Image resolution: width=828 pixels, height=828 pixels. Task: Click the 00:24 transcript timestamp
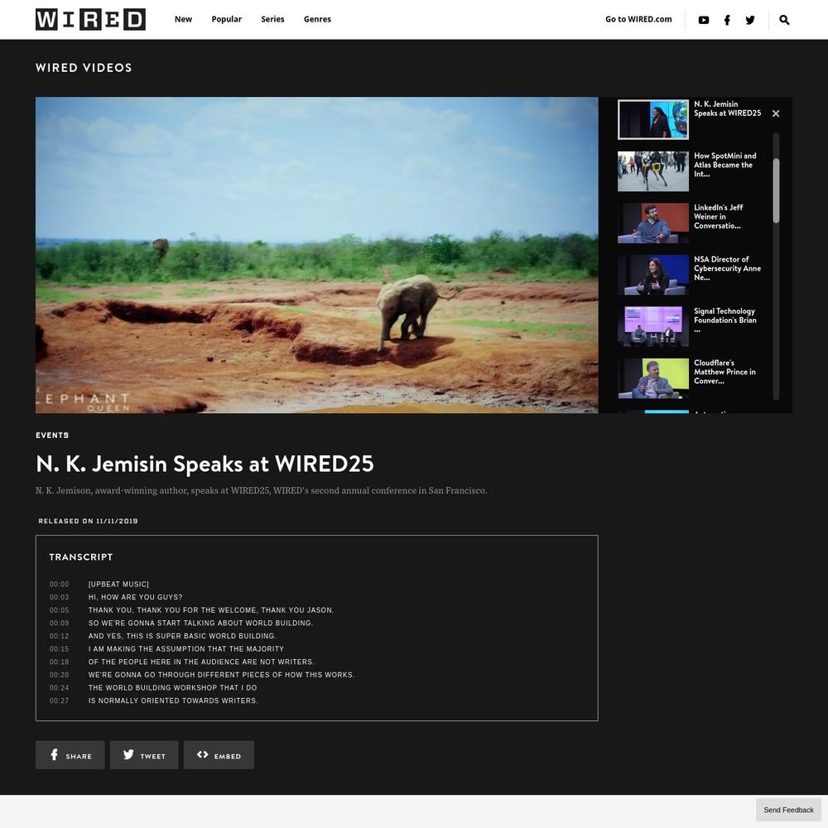tap(59, 687)
